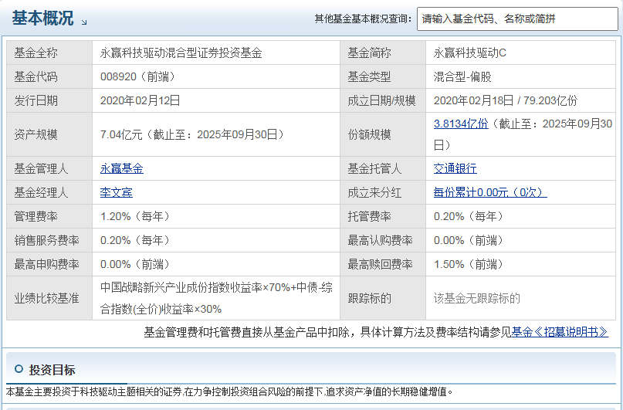This screenshot has height=410, width=623.
Task: Select the investment objective paragraph text
Action: tap(229, 391)
